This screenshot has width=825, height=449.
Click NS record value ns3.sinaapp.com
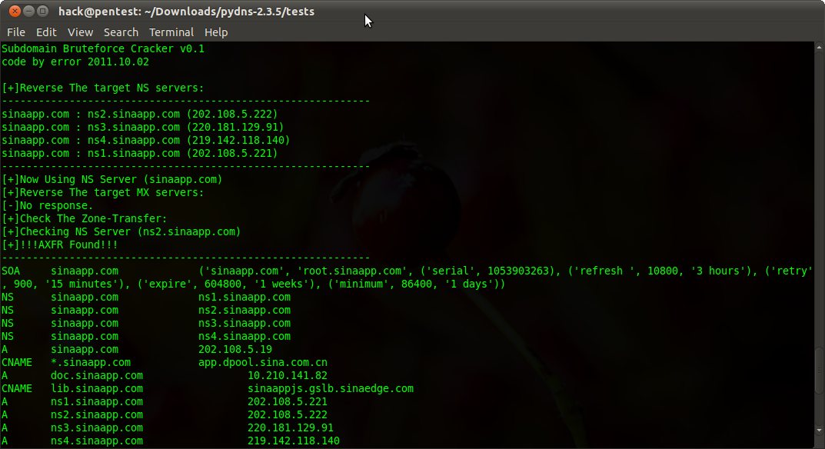245,323
